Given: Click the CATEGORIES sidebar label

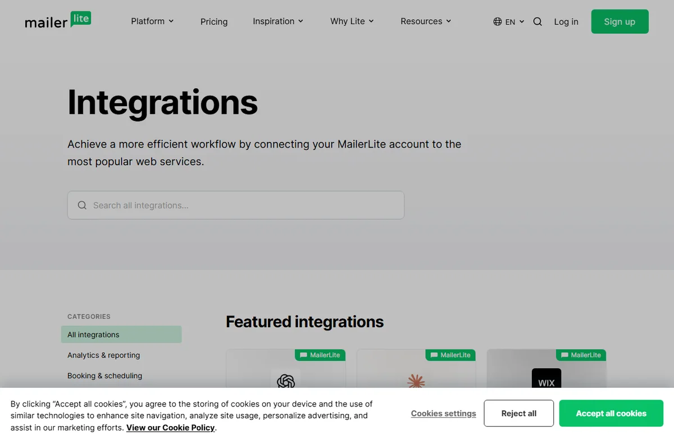Looking at the screenshot, I should [89, 317].
